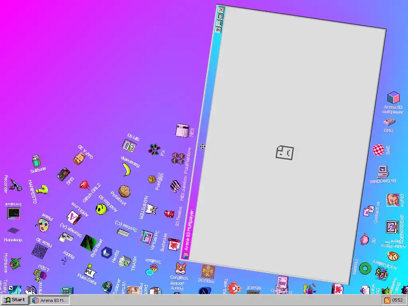This screenshot has height=306, width=408.
Task: Open the Robby desktop icon
Action: tap(65, 260)
